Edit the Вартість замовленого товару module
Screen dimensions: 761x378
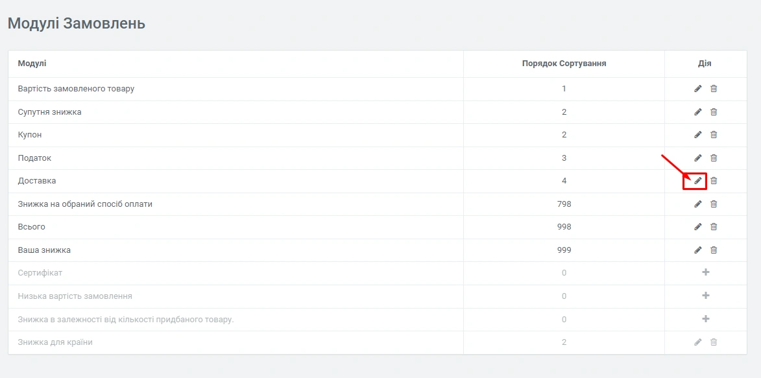coord(698,89)
